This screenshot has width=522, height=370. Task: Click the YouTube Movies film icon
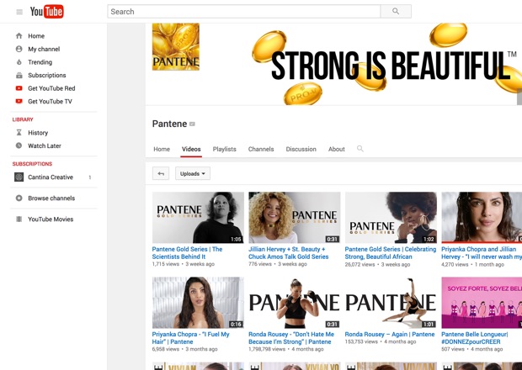pyautogui.click(x=19, y=219)
